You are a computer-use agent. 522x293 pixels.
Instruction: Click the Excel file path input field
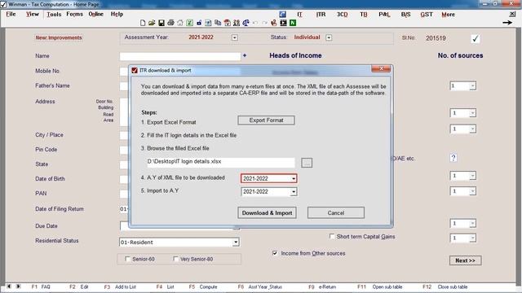pyautogui.click(x=221, y=162)
